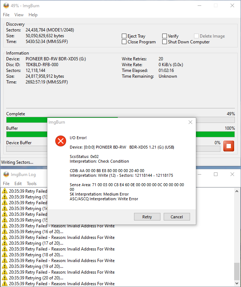Click warning icon beside 'Retrying (17 of 20)'
The height and width of the screenshot is (287, 241).
point(4,243)
